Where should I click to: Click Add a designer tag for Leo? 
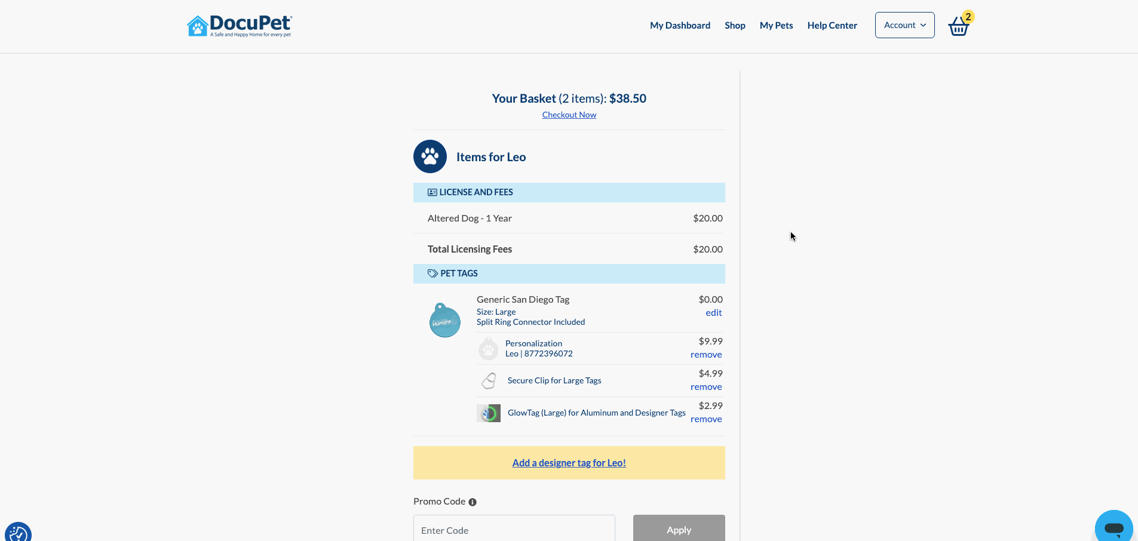tap(569, 463)
